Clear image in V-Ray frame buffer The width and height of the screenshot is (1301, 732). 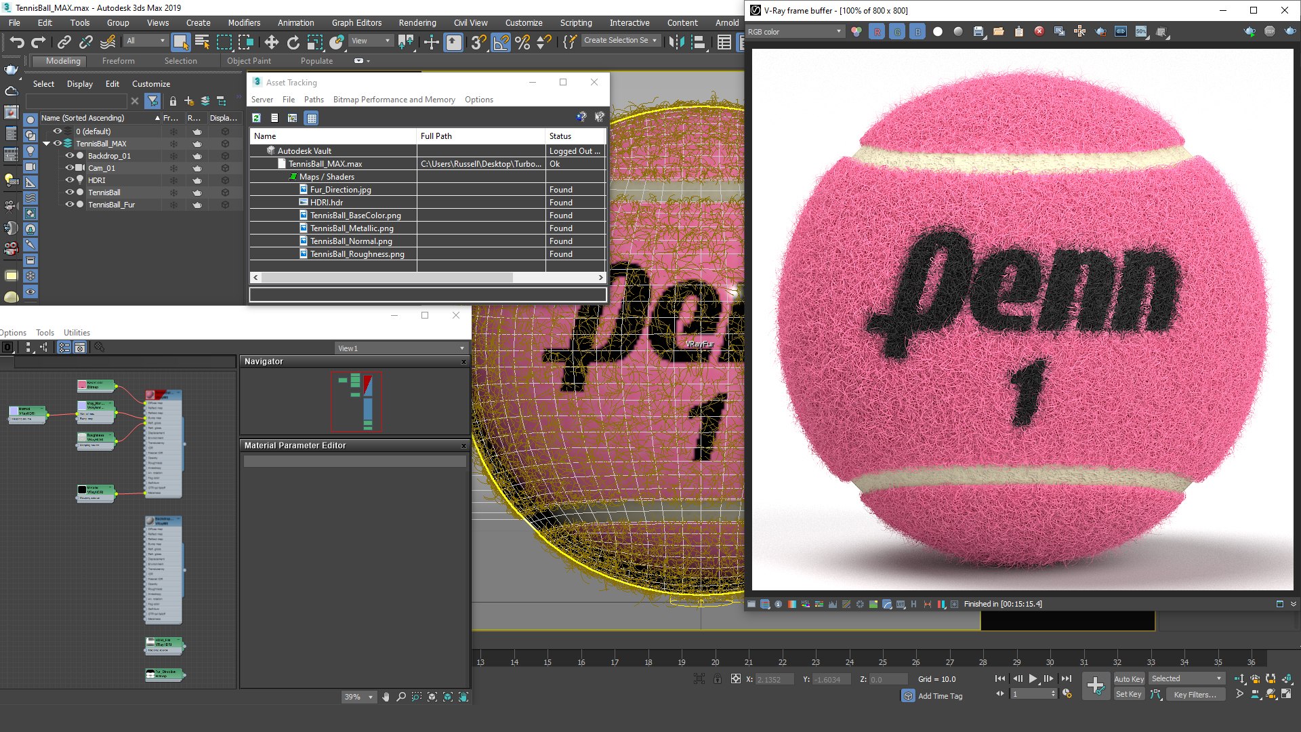1039,32
